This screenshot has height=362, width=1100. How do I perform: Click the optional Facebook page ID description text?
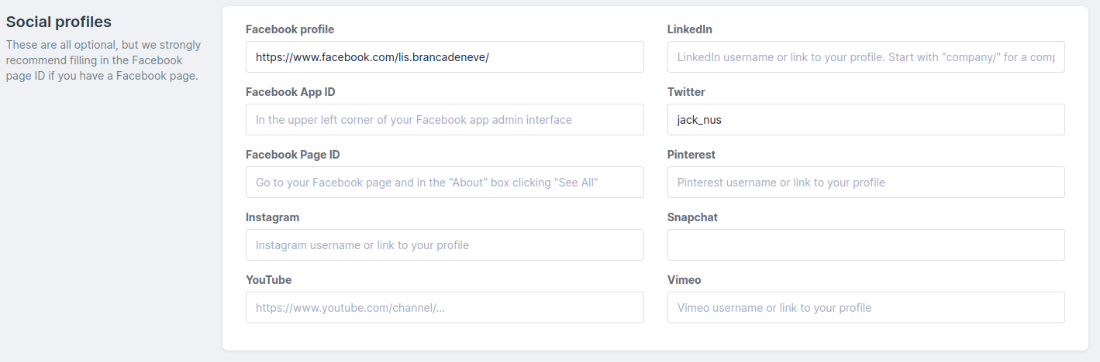click(x=103, y=60)
